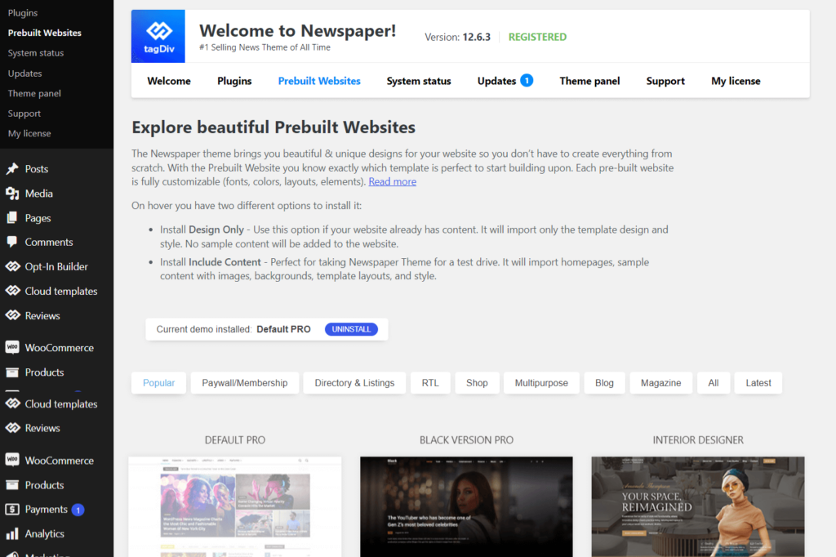Show the Latest prebuilt websites
The width and height of the screenshot is (836, 557).
point(758,383)
